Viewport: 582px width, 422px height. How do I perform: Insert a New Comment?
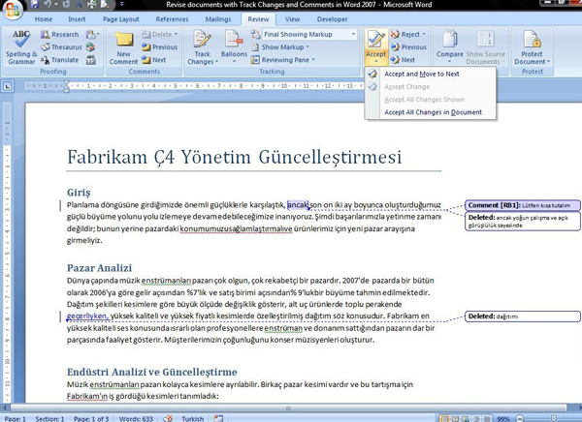click(123, 48)
